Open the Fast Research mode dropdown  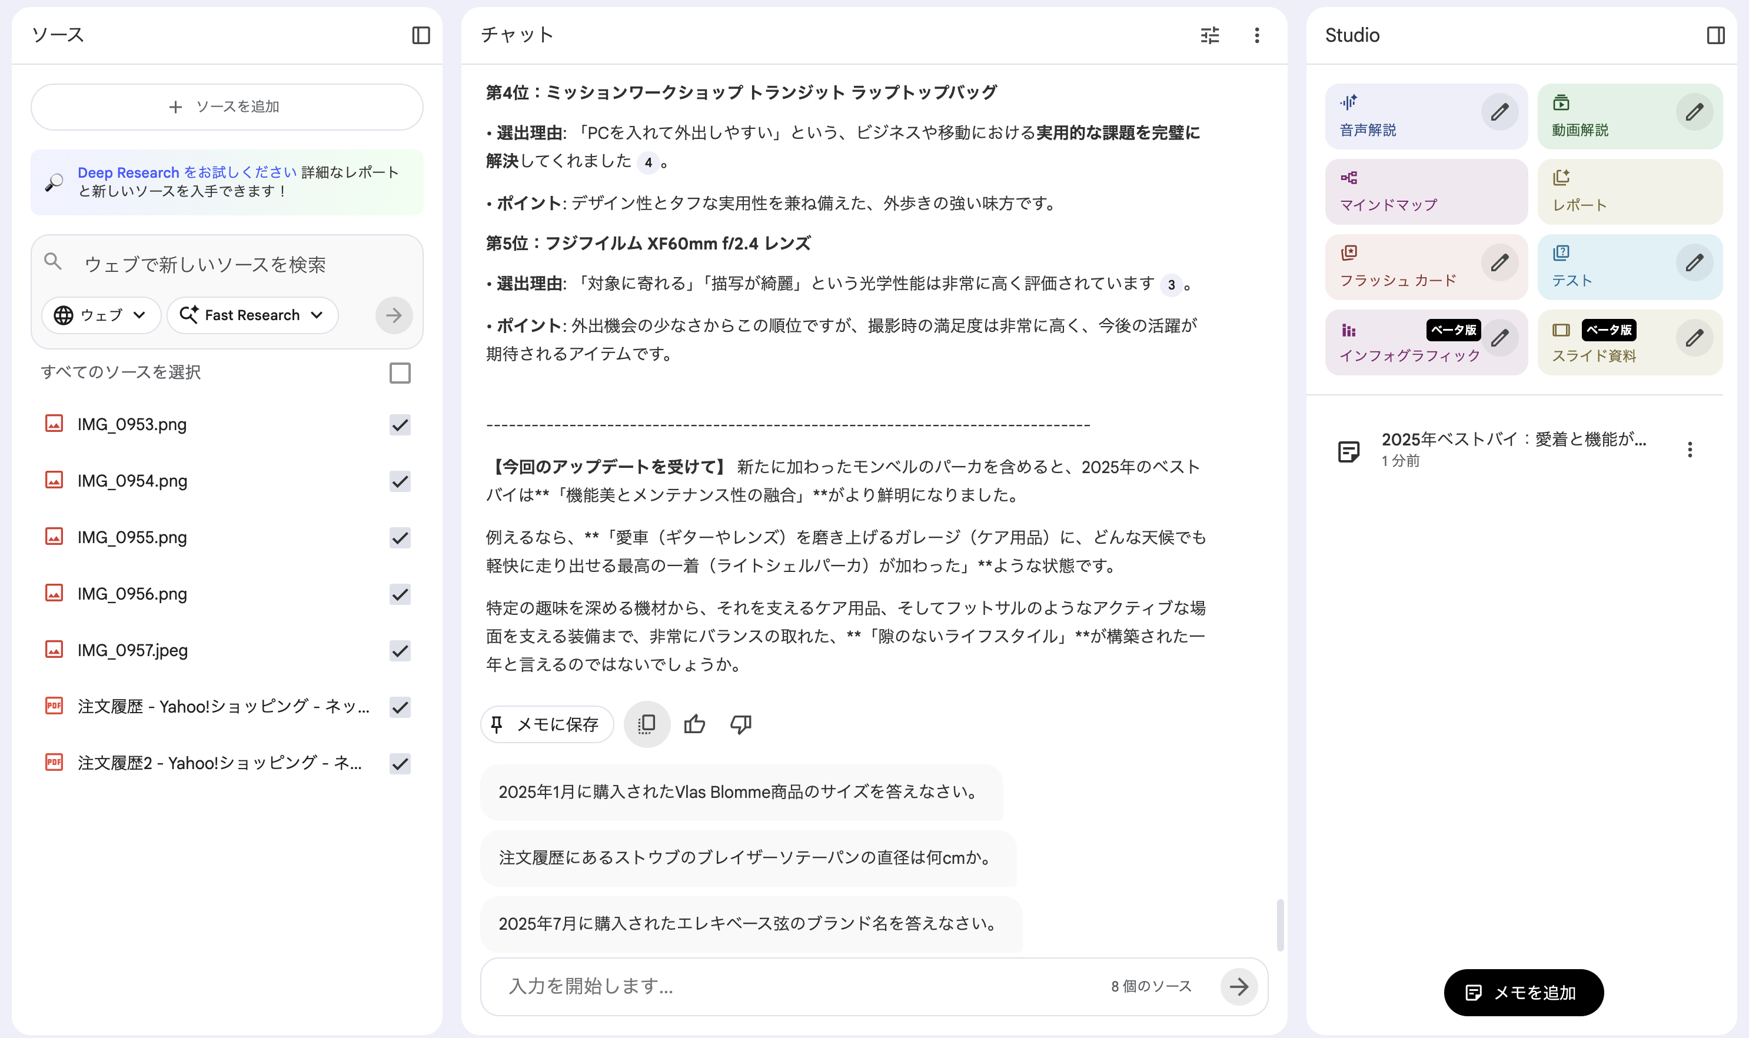pyautogui.click(x=252, y=315)
